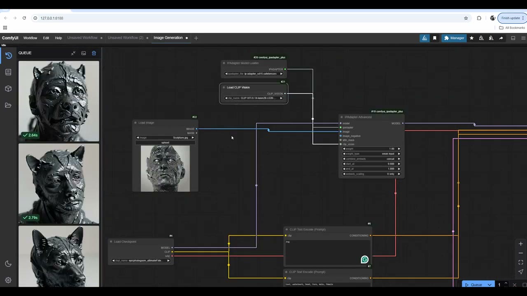The image size is (527, 296).
Task: Zoom in on the canvas
Action: [x=521, y=244]
